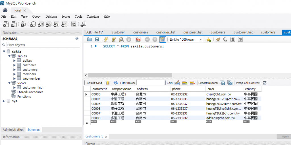Click the editor horizontal scrollbar thumb

pos(130,75)
